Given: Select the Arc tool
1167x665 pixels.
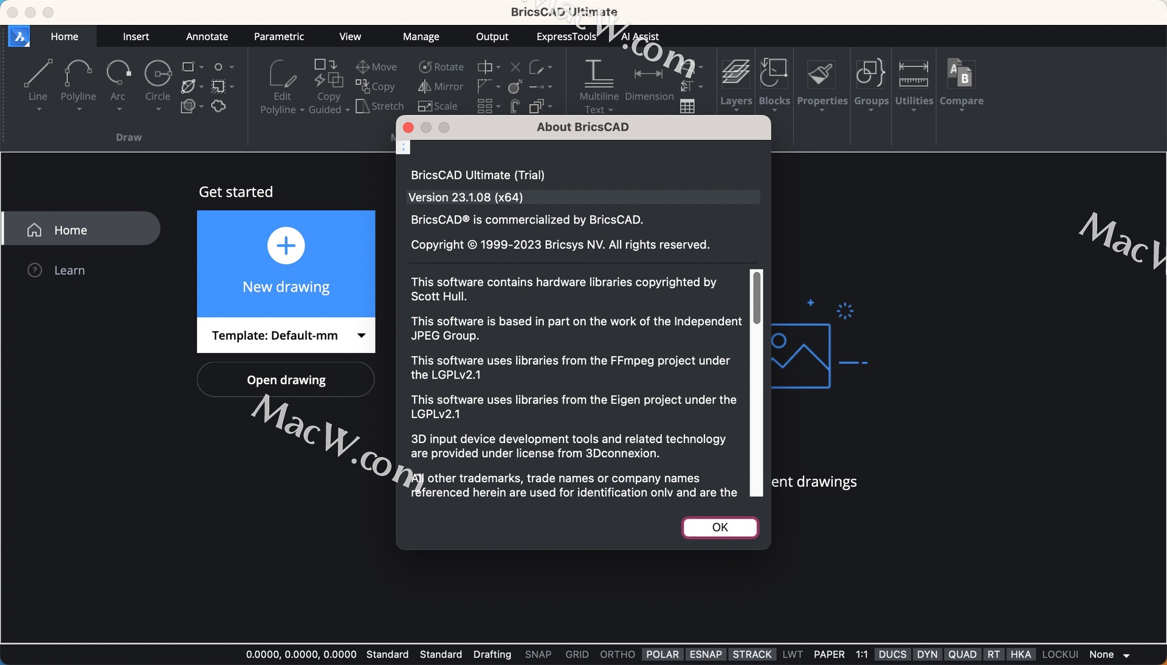Looking at the screenshot, I should coord(118,80).
